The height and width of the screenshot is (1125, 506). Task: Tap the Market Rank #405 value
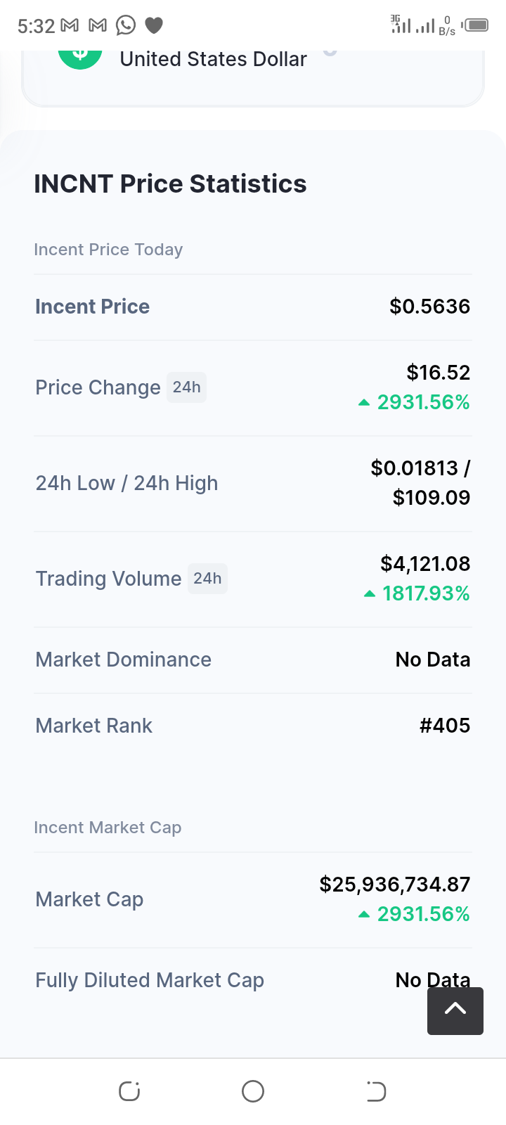point(445,726)
